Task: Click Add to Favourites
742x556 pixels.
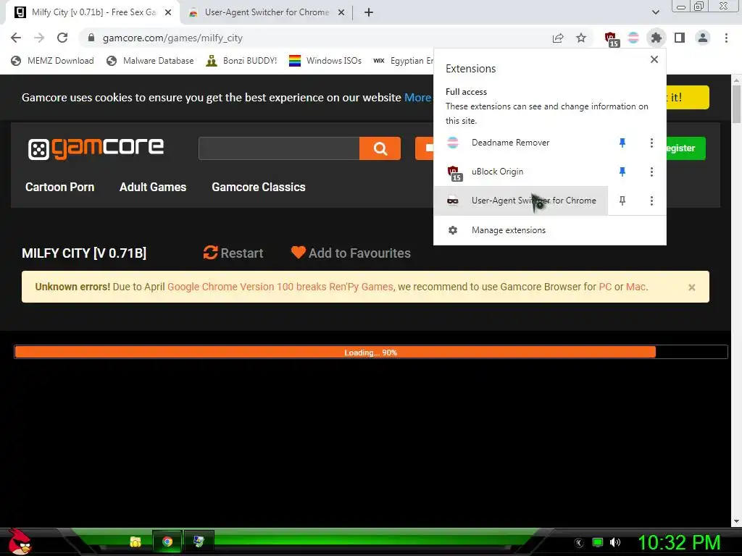Action: [351, 253]
